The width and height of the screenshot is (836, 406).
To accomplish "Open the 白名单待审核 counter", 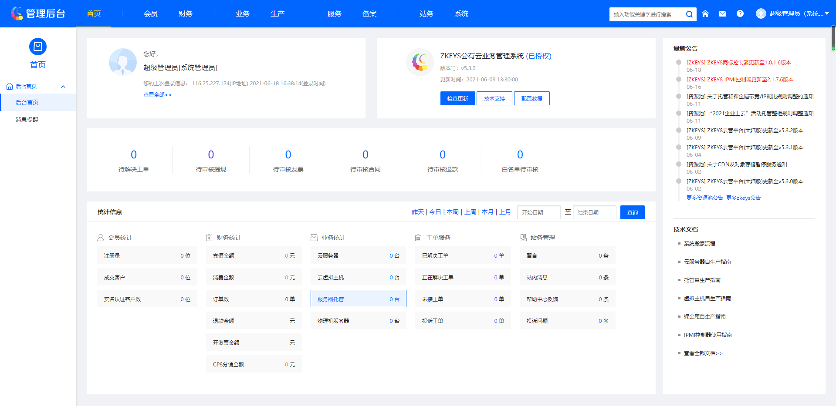I will [520, 160].
